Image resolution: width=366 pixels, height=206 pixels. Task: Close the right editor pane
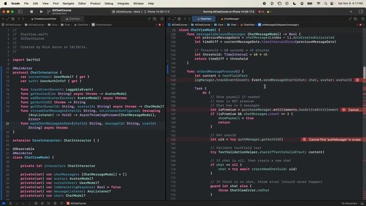(169, 19)
